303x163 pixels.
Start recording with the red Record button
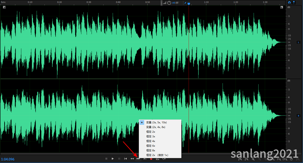[x=151, y=159]
